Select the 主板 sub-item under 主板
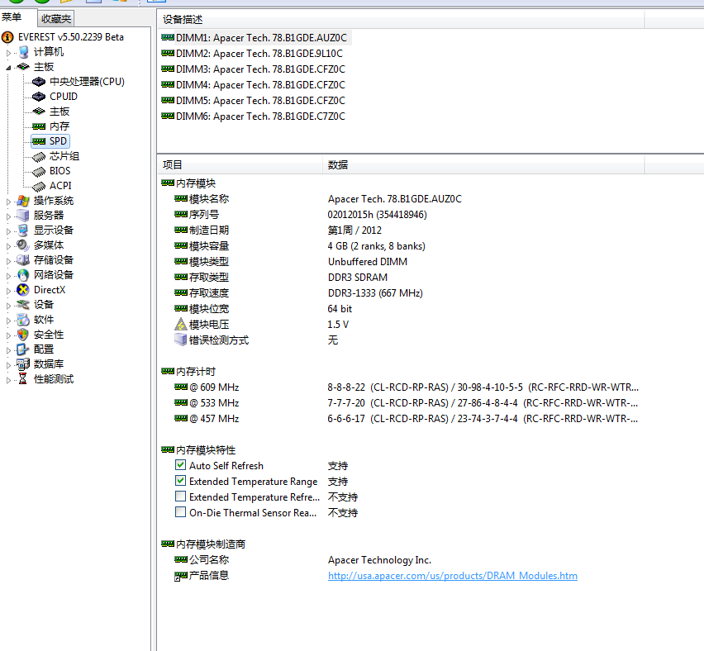Image resolution: width=704 pixels, height=651 pixels. (x=59, y=112)
